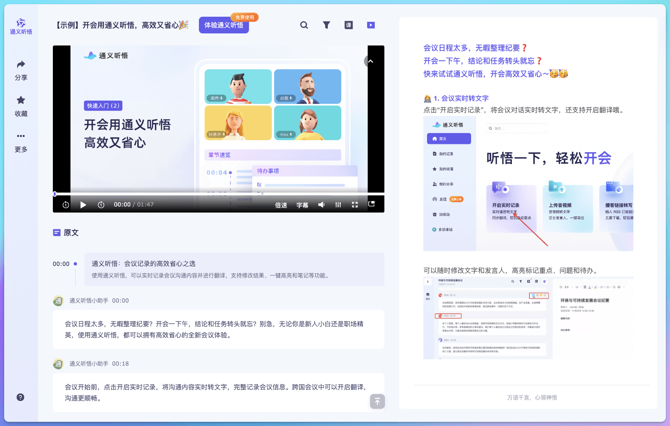Image resolution: width=670 pixels, height=426 pixels.
Task: Click the title 【示例】开会用通义听悟
Action: point(121,25)
